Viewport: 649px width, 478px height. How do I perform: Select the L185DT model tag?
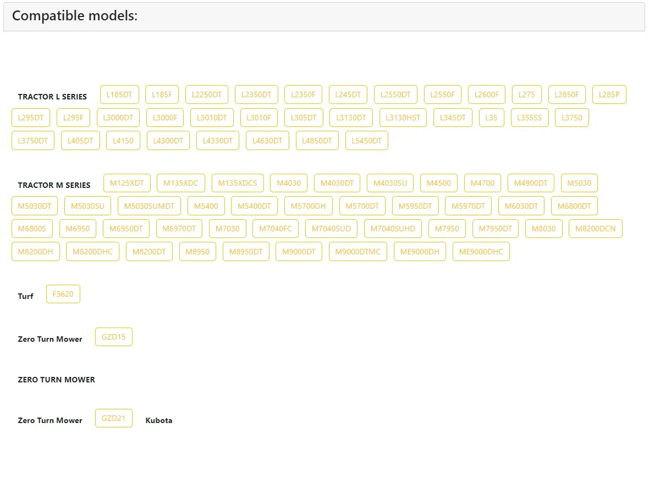(119, 95)
